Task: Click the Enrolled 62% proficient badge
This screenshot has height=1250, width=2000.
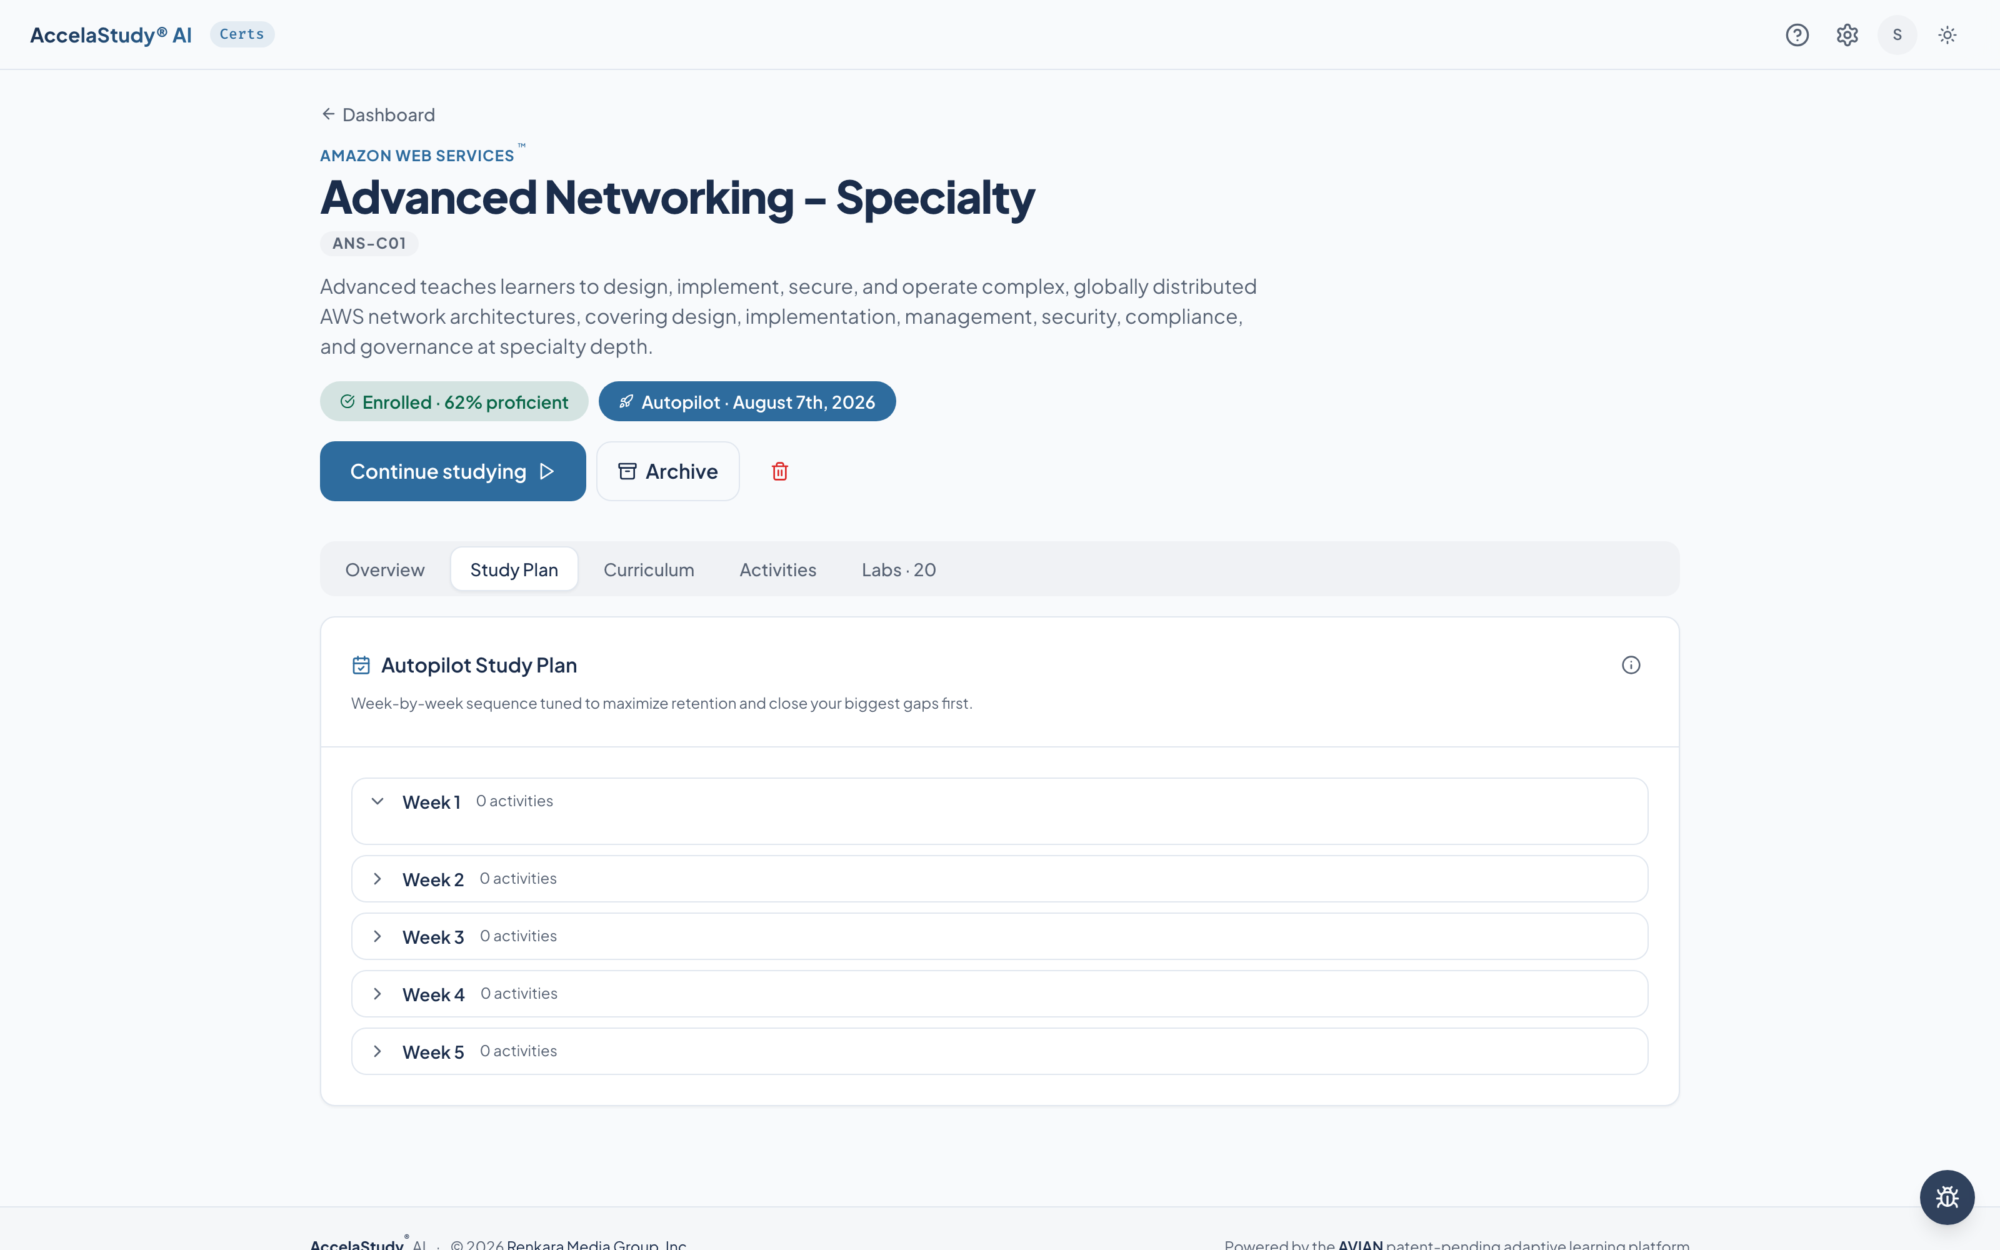Action: 454,402
